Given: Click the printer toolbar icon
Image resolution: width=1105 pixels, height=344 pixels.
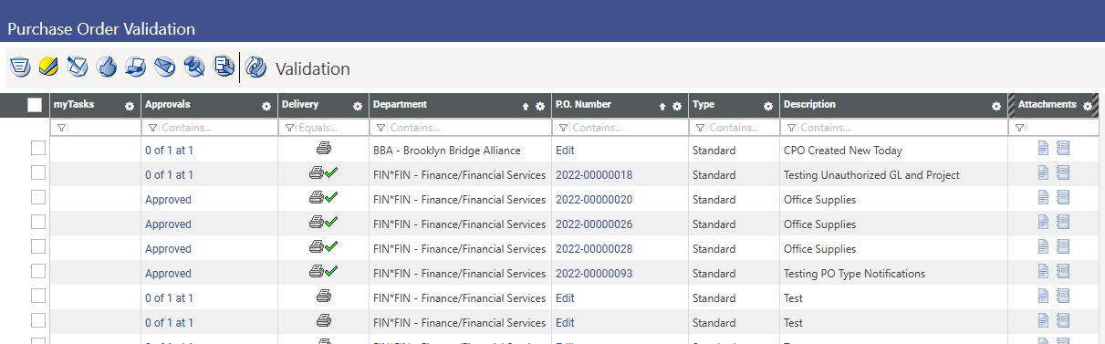Looking at the screenshot, I should [136, 67].
